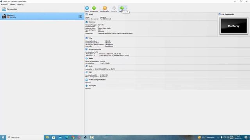
Task: Click the VirtualBox taskbar icon
Action: pyautogui.click(x=86, y=137)
